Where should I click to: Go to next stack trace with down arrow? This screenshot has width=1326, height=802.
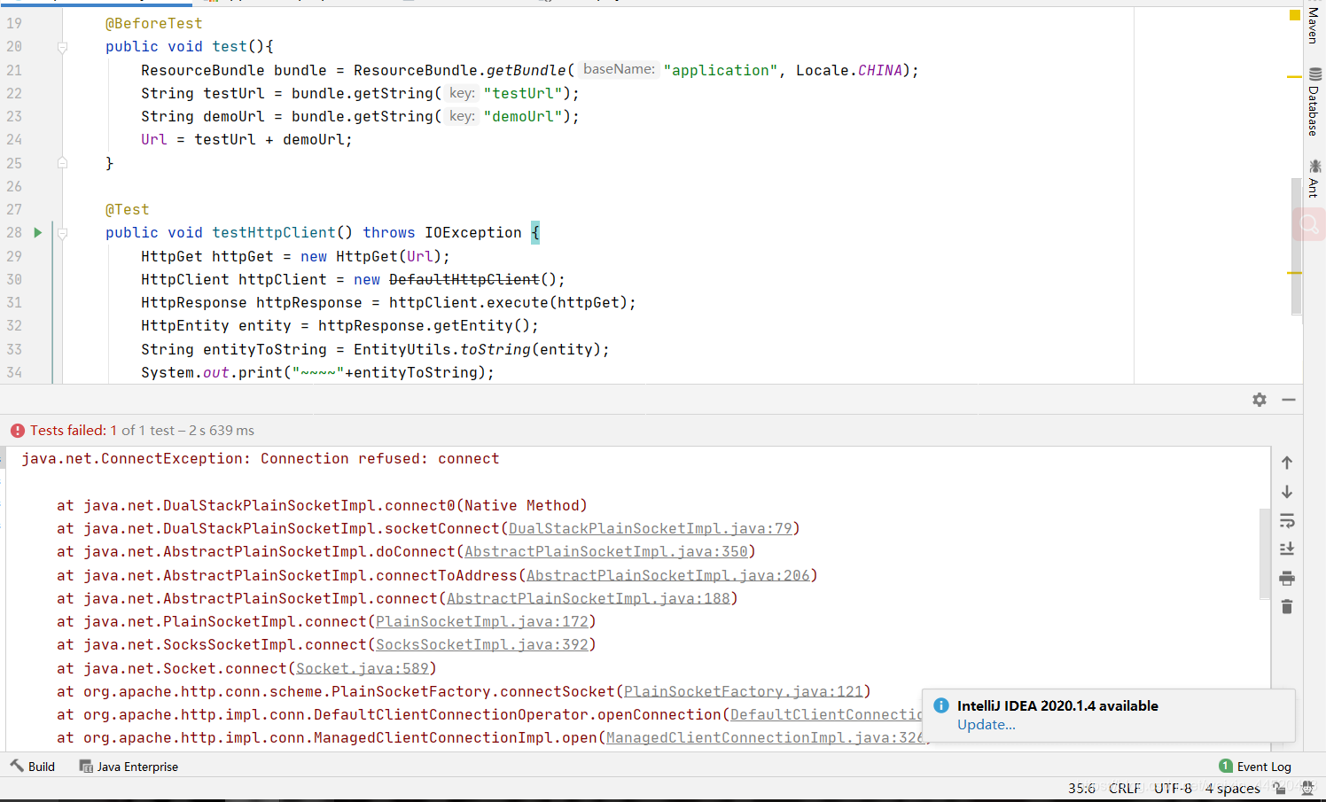[x=1287, y=492]
